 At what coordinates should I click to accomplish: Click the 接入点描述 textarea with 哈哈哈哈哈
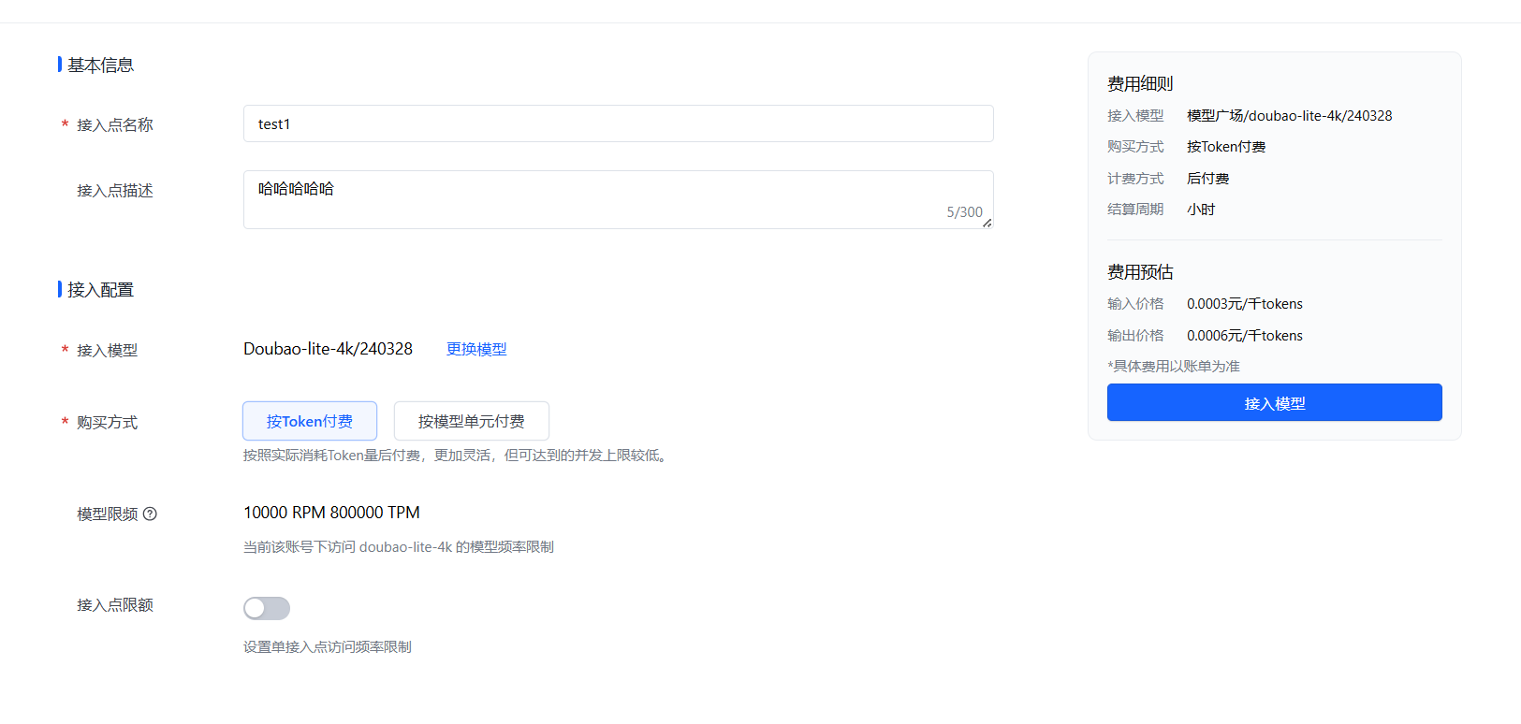(x=618, y=199)
